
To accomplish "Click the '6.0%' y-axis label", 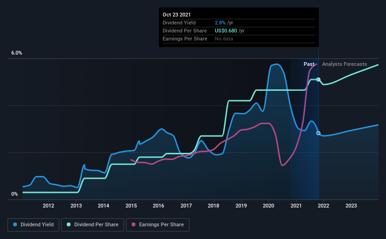I will (16, 53).
